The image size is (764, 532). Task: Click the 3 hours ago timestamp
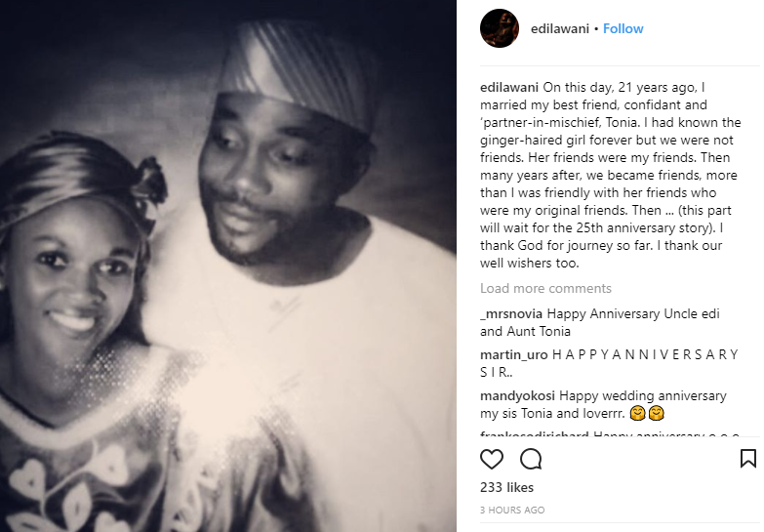click(x=512, y=510)
